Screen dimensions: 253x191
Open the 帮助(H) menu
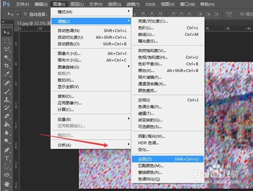pyautogui.click(x=207, y=4)
